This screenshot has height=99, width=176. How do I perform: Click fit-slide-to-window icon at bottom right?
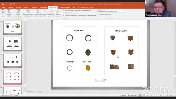tap(174, 95)
